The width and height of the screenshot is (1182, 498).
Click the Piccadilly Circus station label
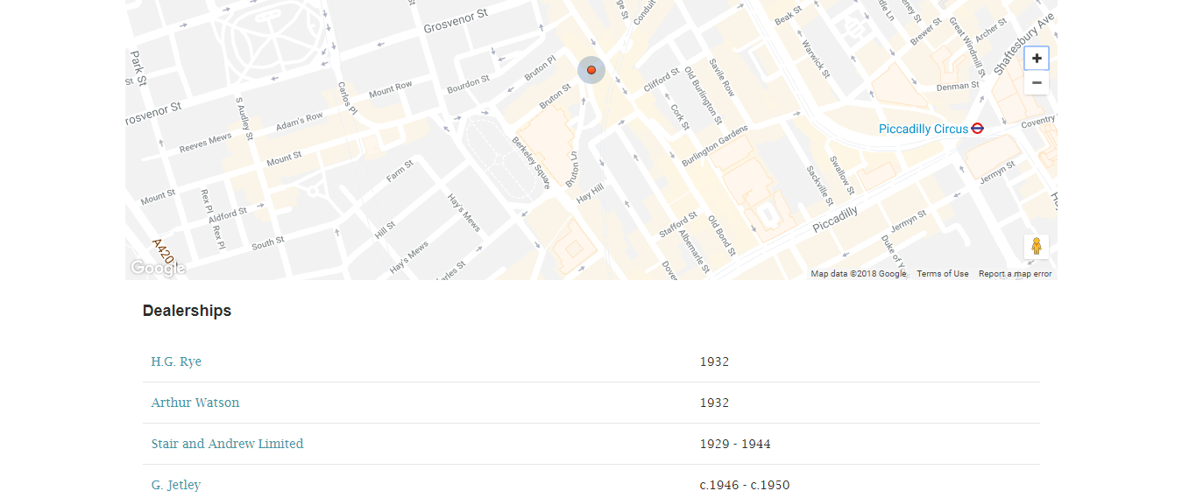[x=924, y=129]
